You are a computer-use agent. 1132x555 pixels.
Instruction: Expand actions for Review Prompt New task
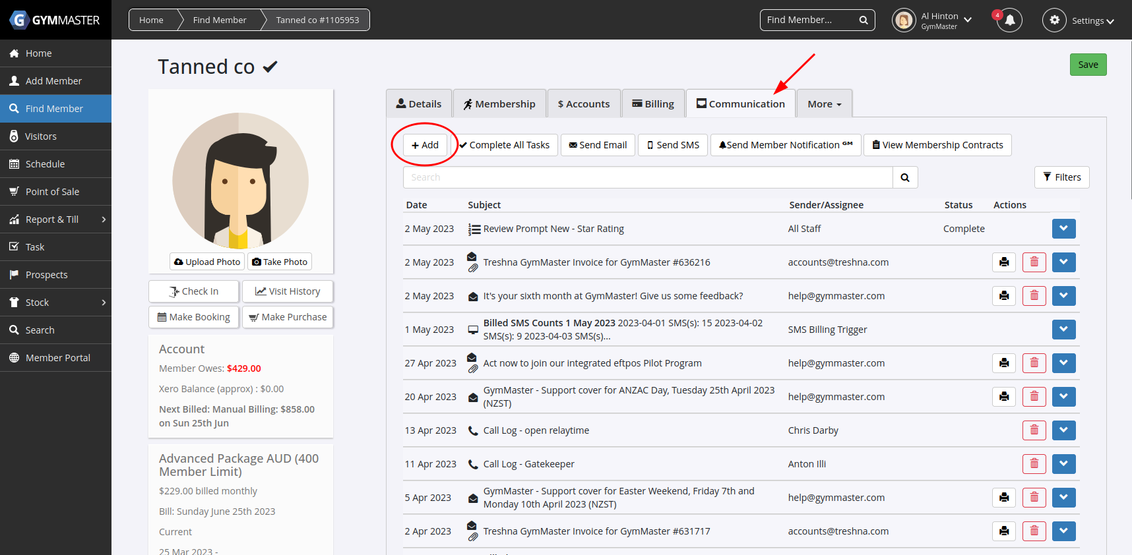coord(1063,229)
